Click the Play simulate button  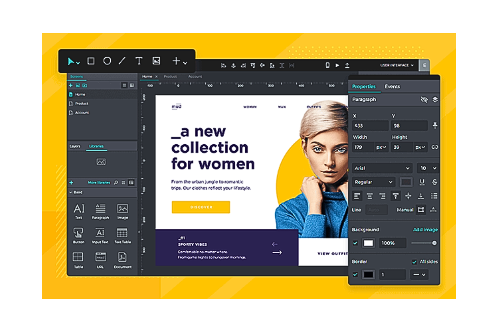337,65
